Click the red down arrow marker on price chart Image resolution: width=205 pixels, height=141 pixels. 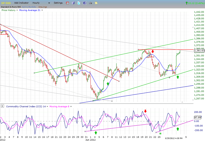coord(153,52)
